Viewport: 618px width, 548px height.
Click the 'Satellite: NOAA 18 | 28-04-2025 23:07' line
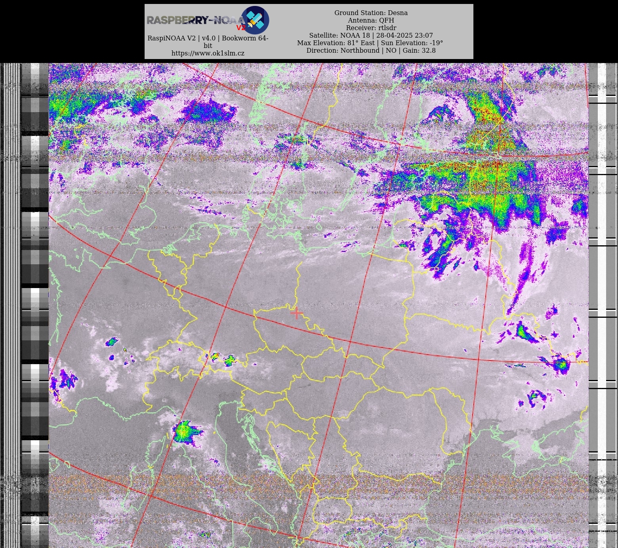click(x=371, y=35)
